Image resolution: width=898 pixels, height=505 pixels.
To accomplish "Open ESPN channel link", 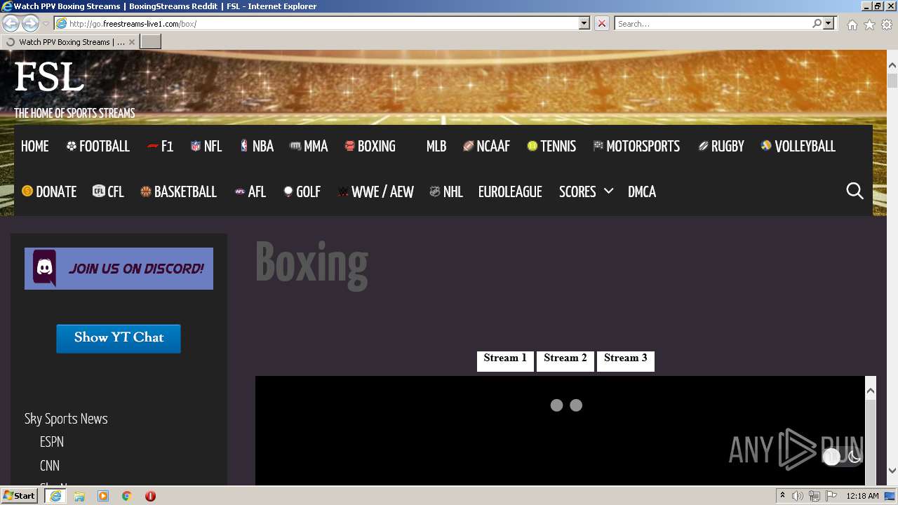I will [52, 442].
